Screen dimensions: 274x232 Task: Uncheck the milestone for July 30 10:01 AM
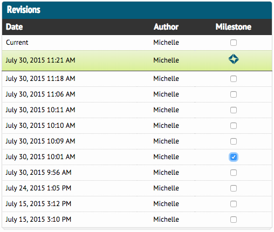pyautogui.click(x=234, y=157)
